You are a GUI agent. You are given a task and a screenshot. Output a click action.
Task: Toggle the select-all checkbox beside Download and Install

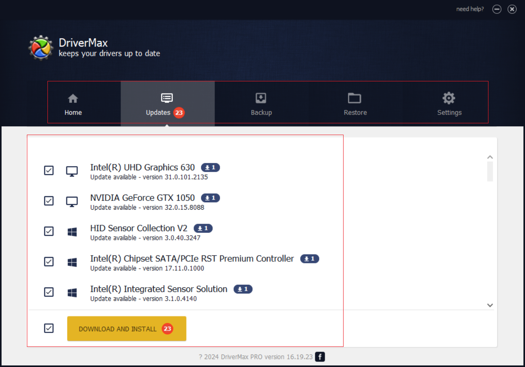tap(49, 328)
